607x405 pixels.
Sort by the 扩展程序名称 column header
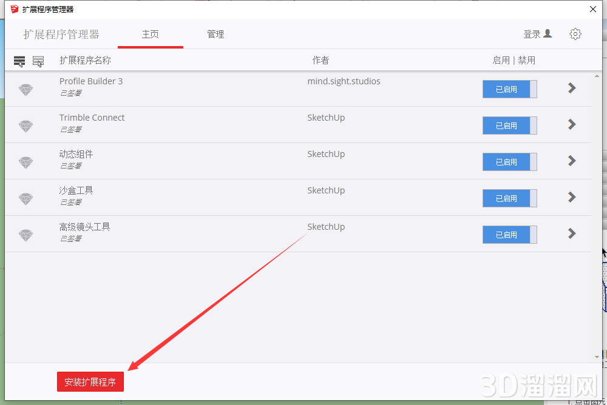coord(85,61)
